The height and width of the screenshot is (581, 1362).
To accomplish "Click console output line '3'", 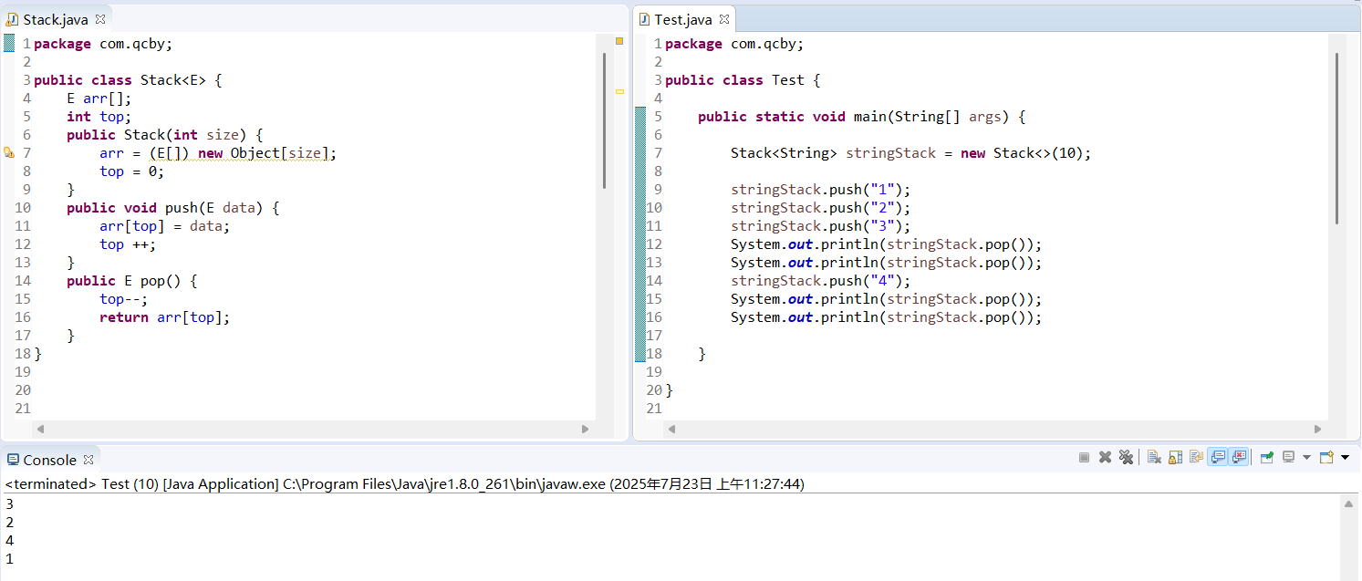I will [x=9, y=504].
